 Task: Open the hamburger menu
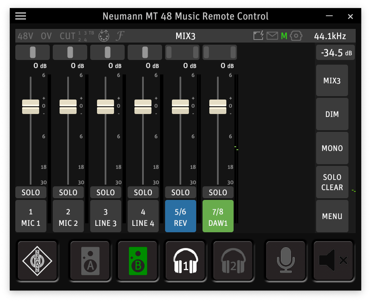point(20,16)
